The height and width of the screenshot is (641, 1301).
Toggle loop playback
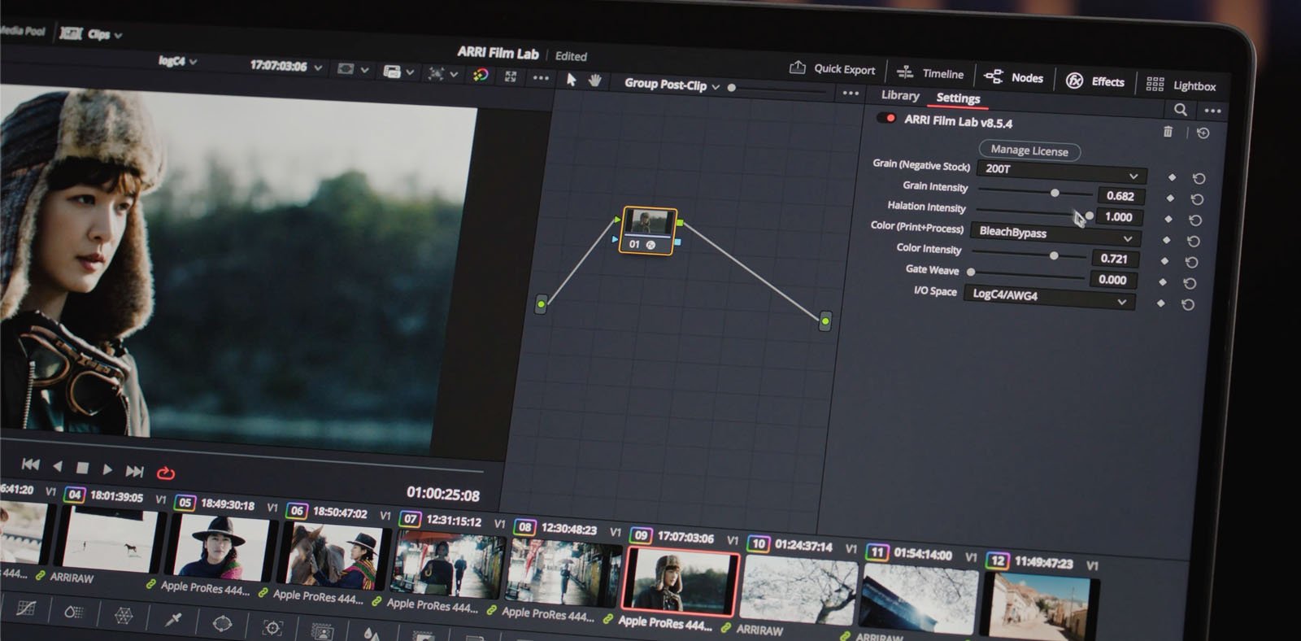click(x=165, y=473)
